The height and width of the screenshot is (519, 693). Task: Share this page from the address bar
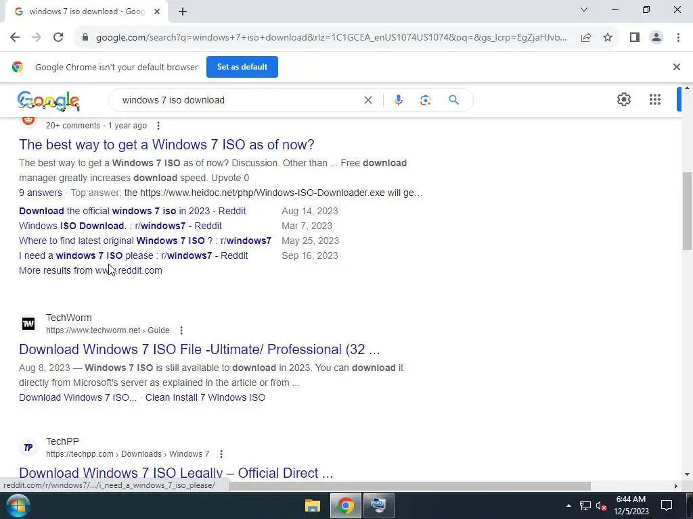coord(586,38)
